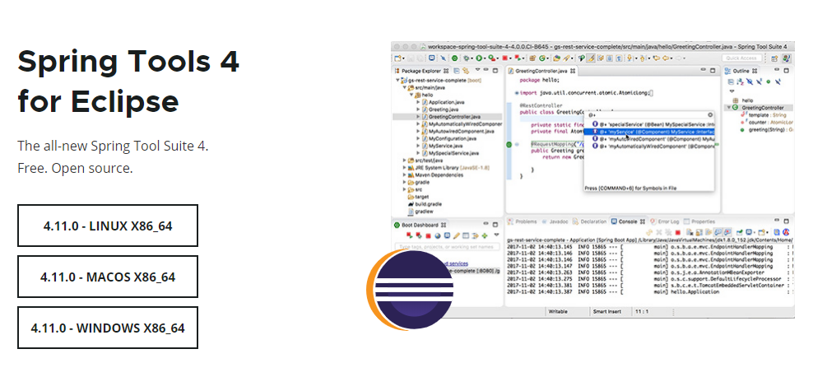The height and width of the screenshot is (377, 827).
Task: Click the Quick Access search field
Action: [x=741, y=58]
